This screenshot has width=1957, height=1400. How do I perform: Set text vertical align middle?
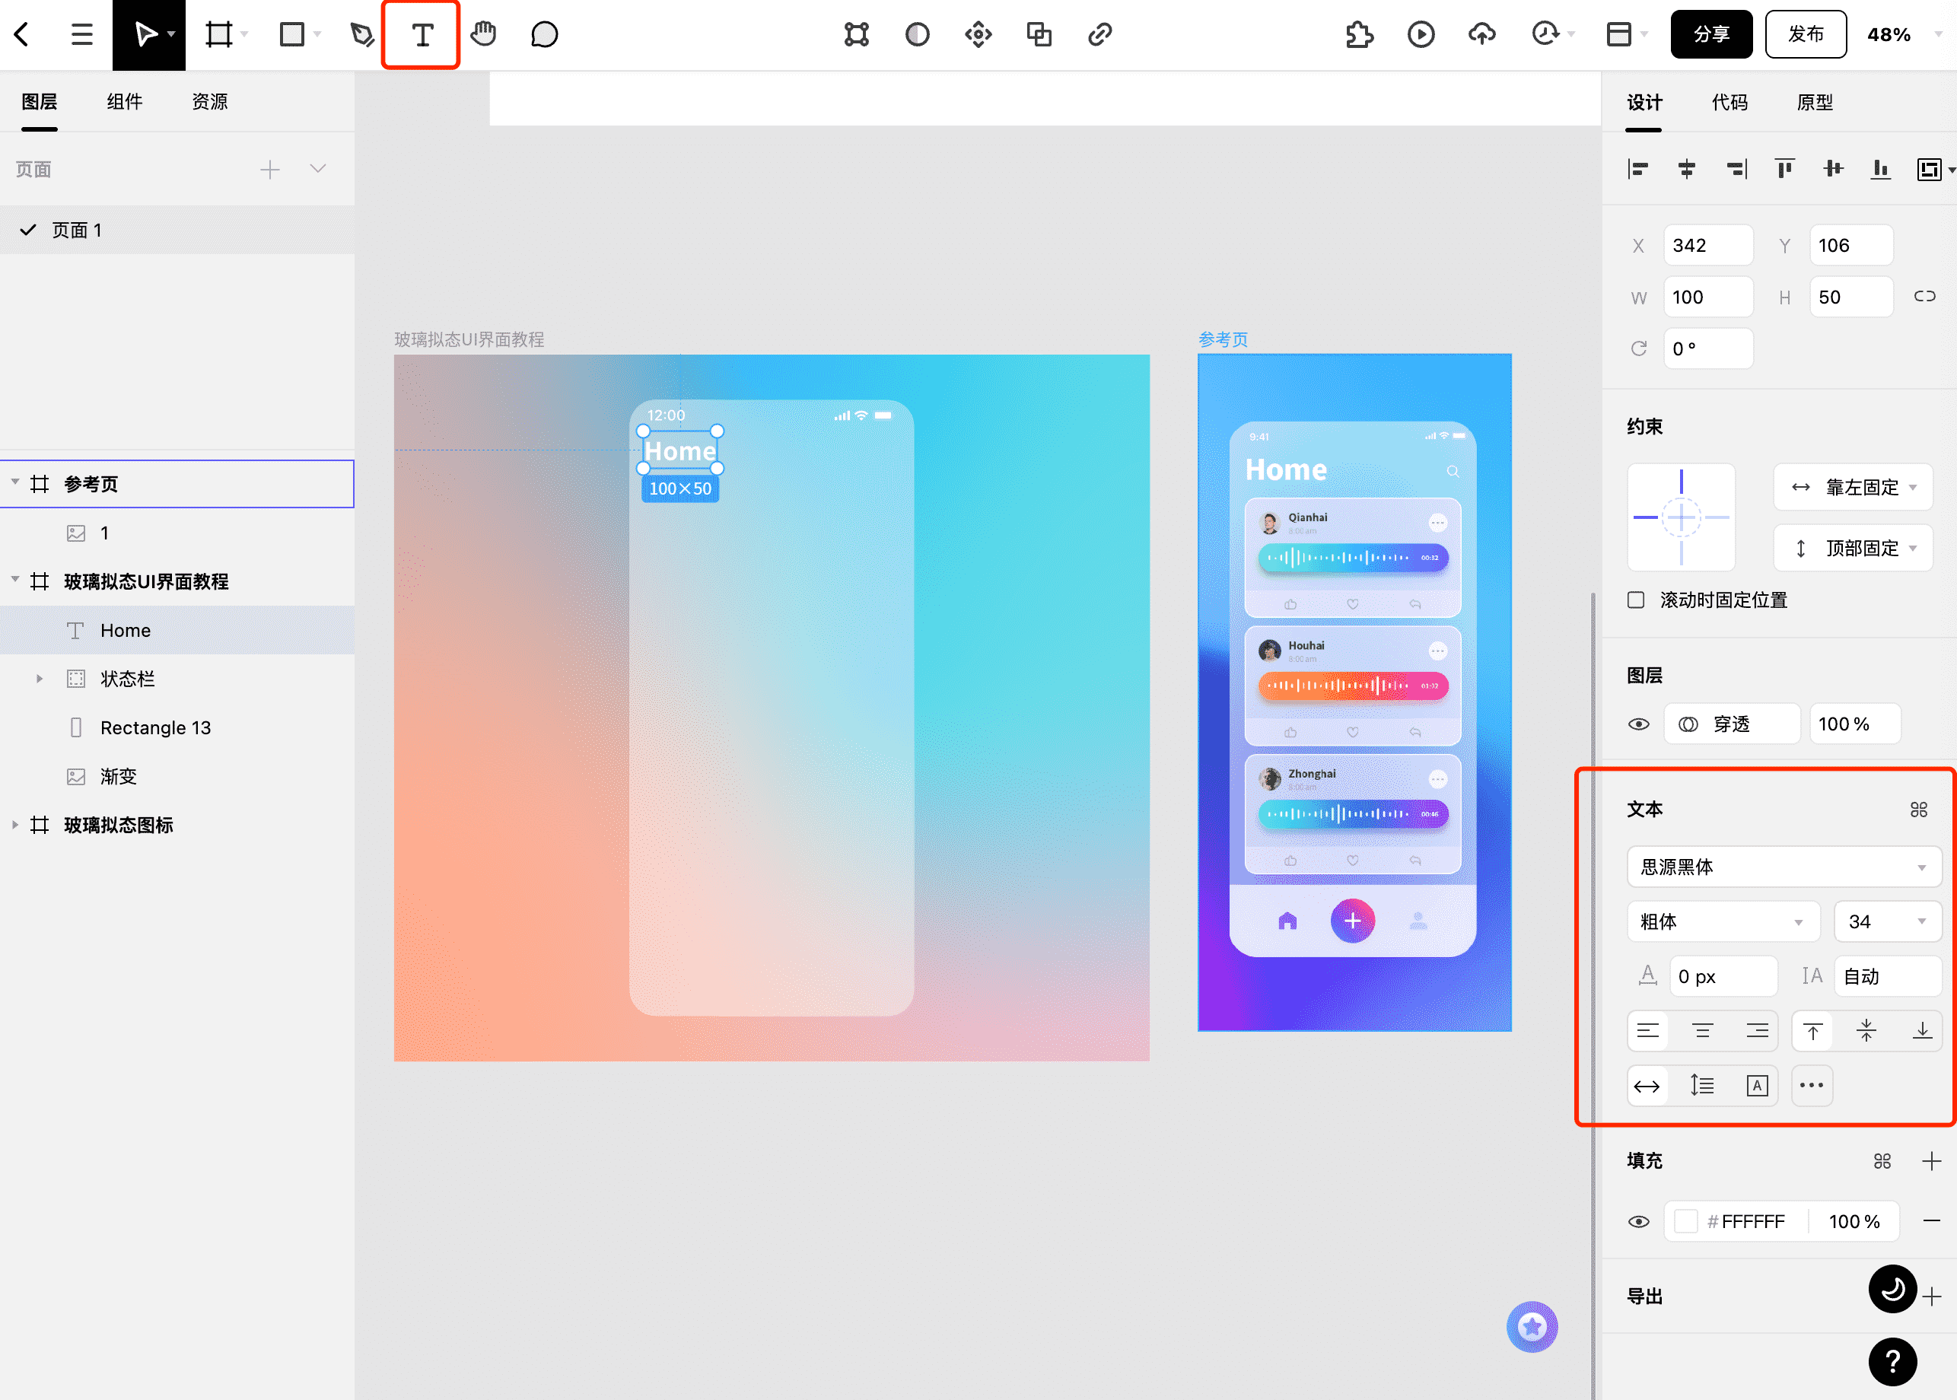(x=1866, y=1031)
